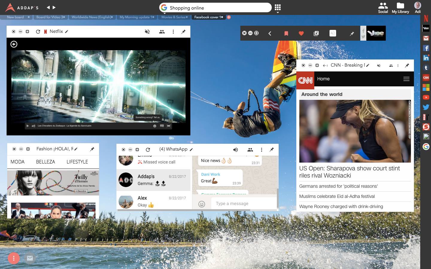Open the Netflix widget three-dot menu
This screenshot has height=269, width=431.
173,32
